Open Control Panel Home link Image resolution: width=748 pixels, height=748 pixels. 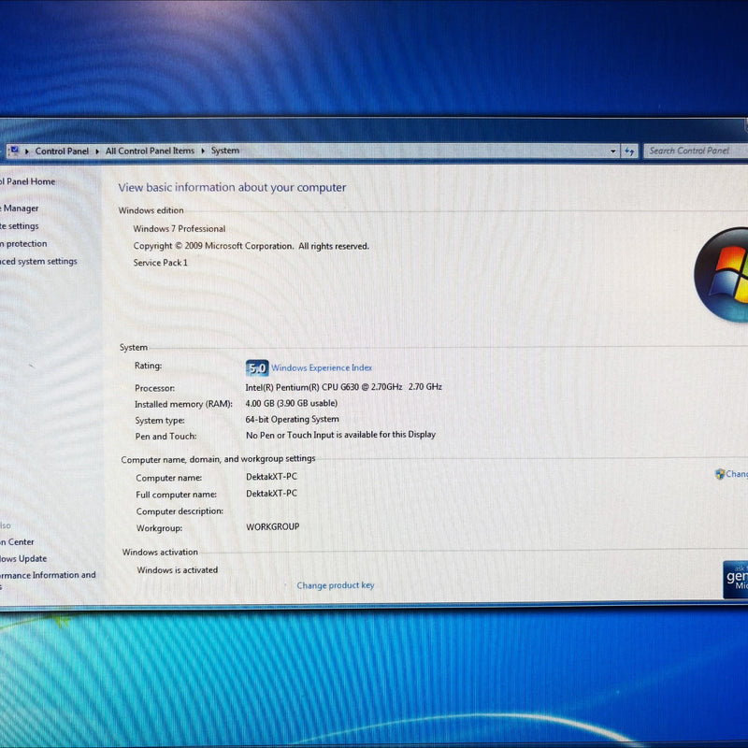(x=27, y=181)
